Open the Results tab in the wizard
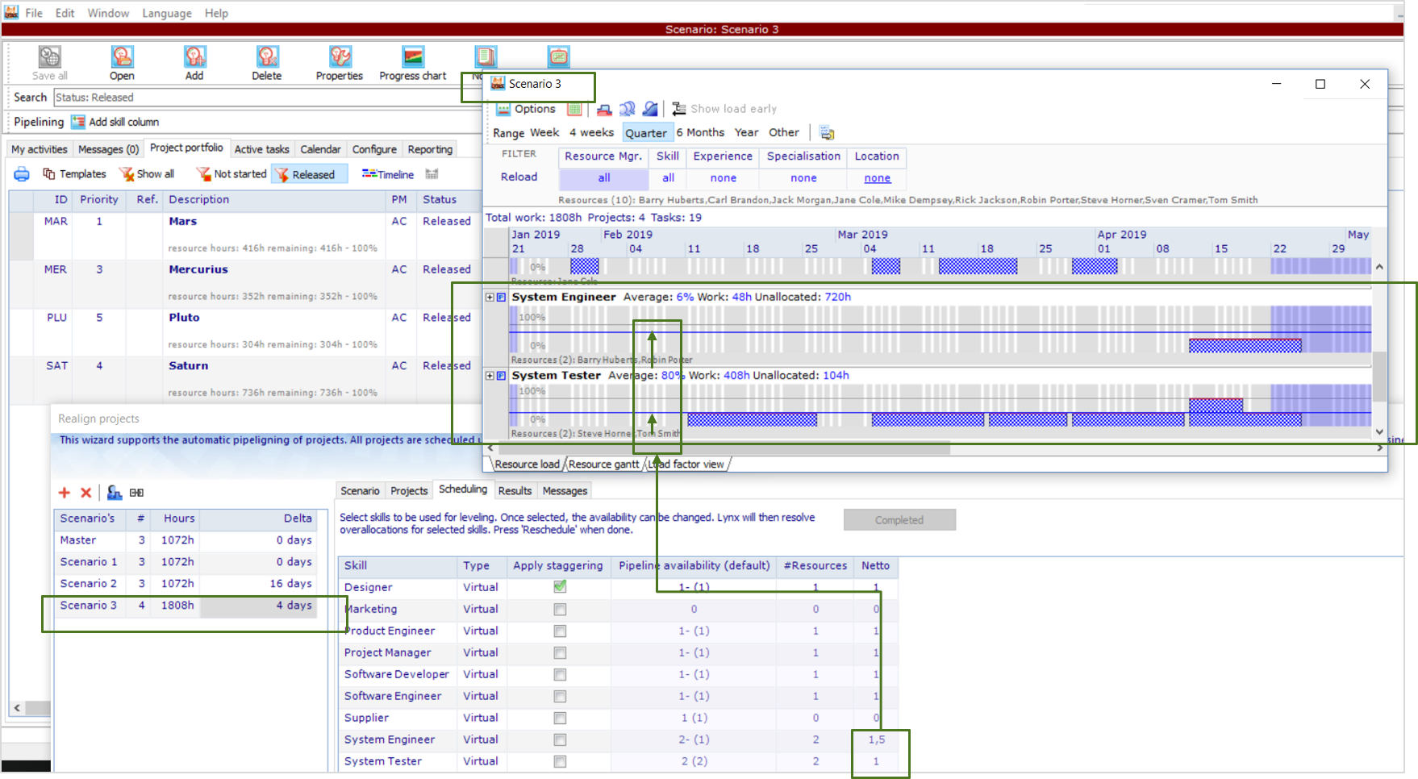Viewport: 1418px width, 779px height. pos(515,490)
